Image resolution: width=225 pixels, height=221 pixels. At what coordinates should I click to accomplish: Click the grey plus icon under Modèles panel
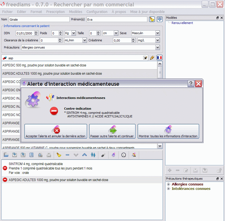(170, 170)
